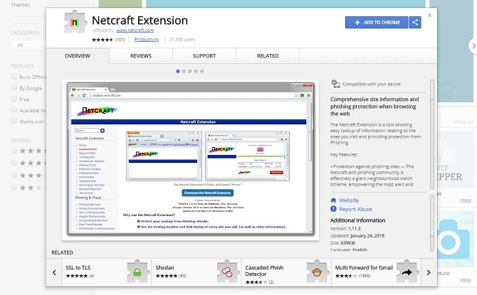Open the Report Abuse link
Viewport: 477px width, 295px height.
point(355,209)
